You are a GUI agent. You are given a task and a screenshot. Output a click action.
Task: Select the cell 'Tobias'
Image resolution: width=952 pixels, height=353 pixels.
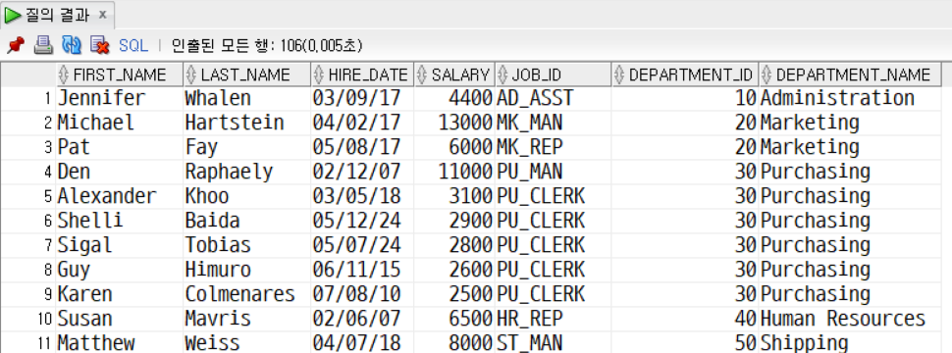coord(246,245)
